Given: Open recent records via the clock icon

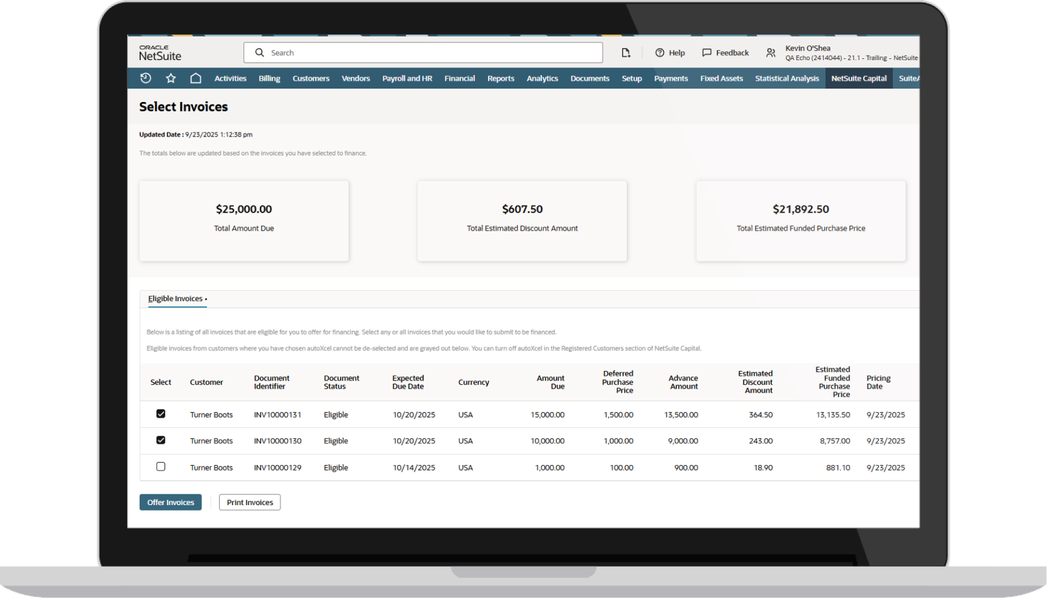Looking at the screenshot, I should click(x=146, y=78).
